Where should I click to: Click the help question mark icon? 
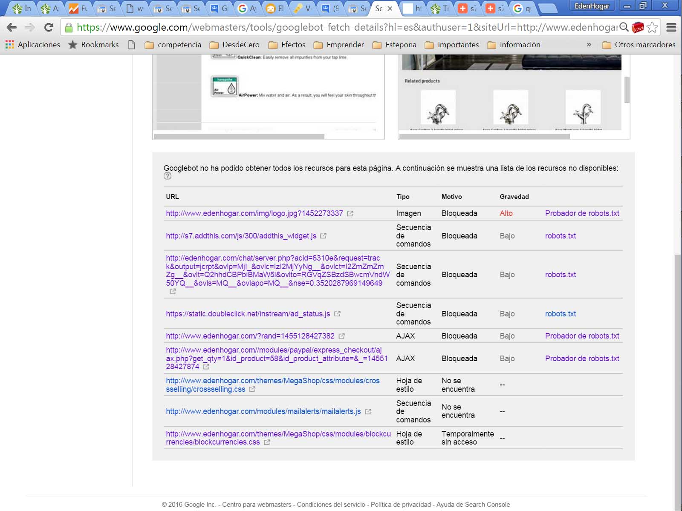pos(168,176)
